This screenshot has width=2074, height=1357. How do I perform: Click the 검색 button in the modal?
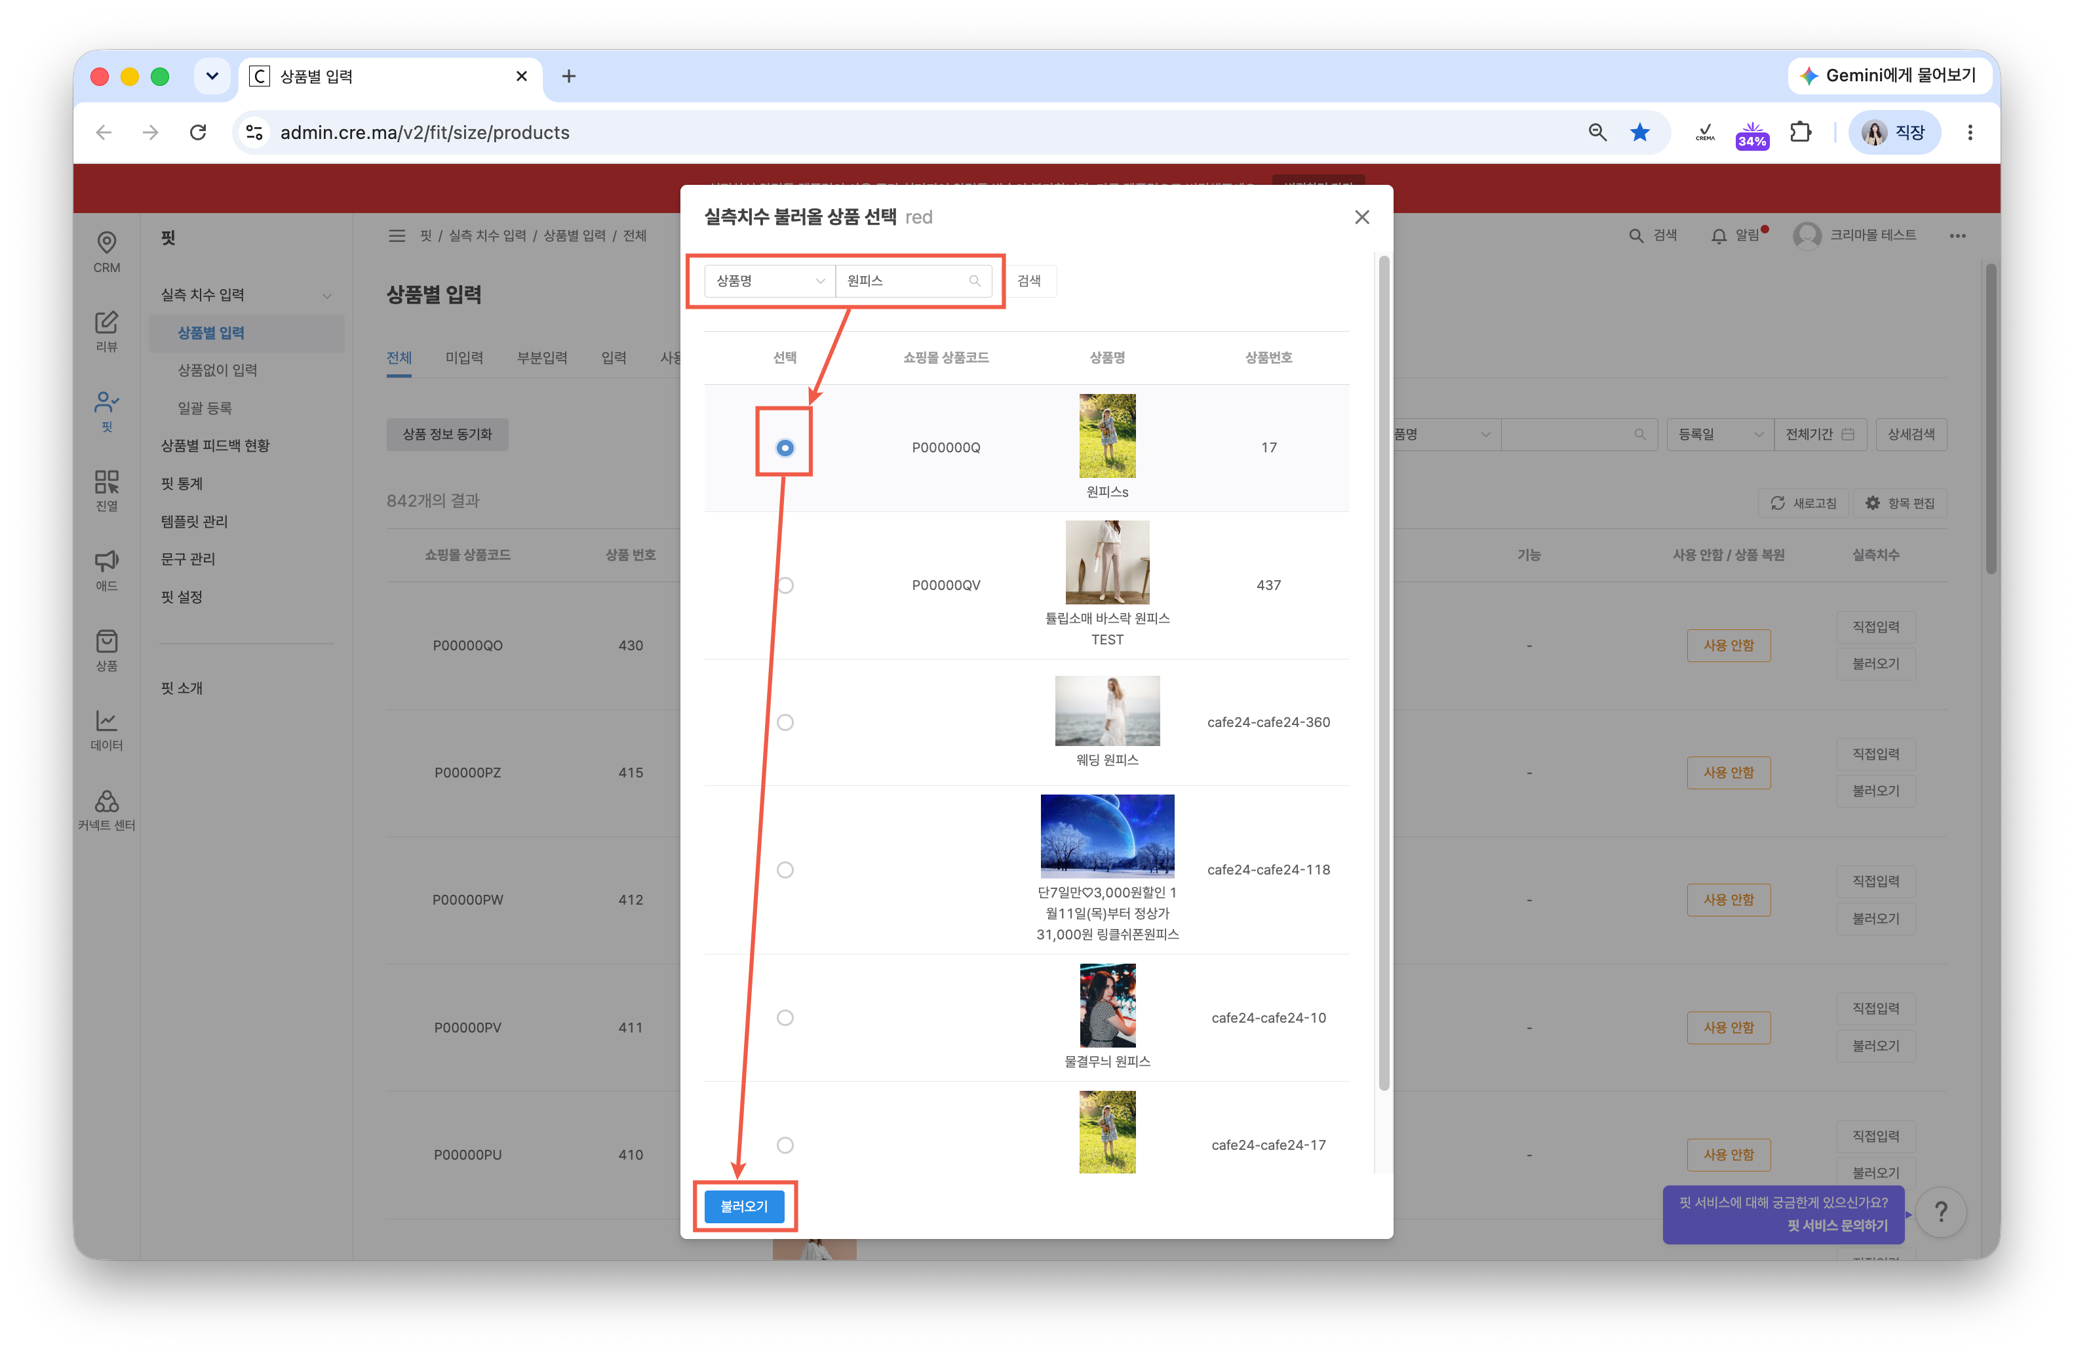[x=1028, y=281]
